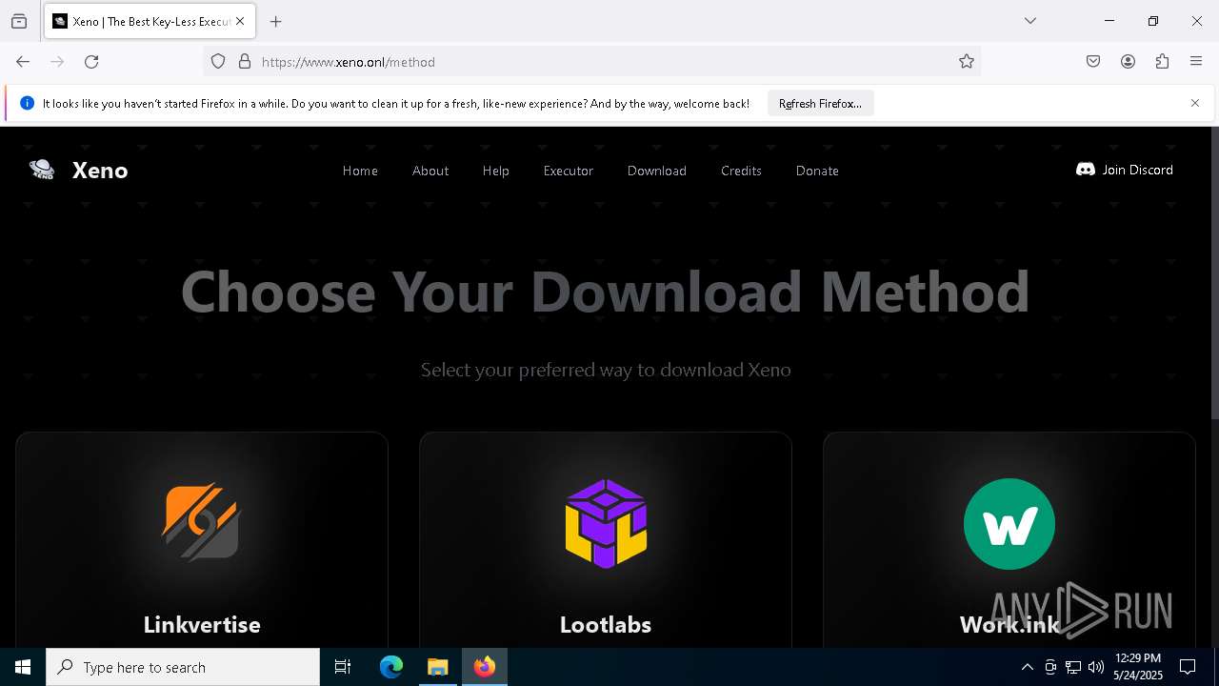Open the extensions puzzle icon
Viewport: 1219px width, 686px height.
pyautogui.click(x=1162, y=62)
